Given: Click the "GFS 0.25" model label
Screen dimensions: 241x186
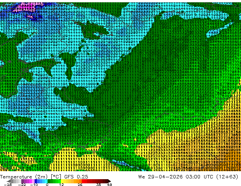Looking at the screenshot, I should (x=76, y=177).
